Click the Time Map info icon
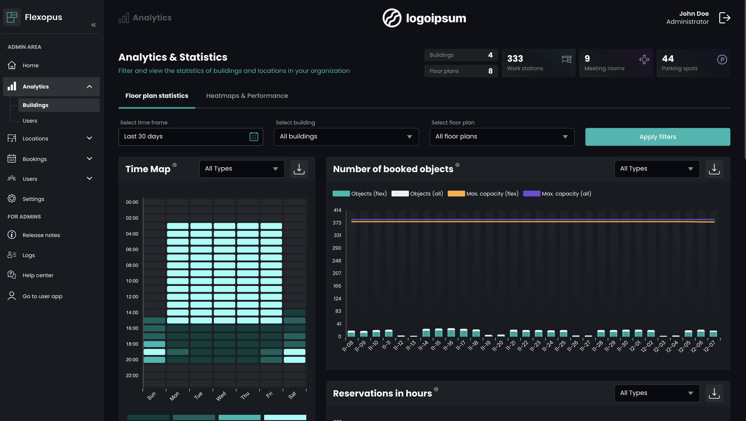 [x=175, y=165]
